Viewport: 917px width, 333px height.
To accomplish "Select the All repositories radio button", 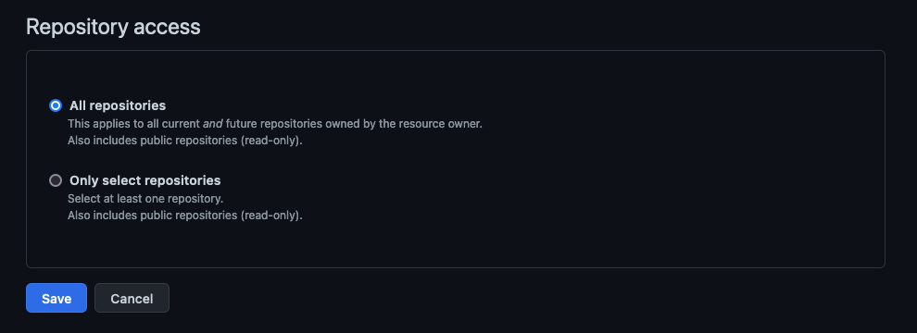I will pos(56,105).
